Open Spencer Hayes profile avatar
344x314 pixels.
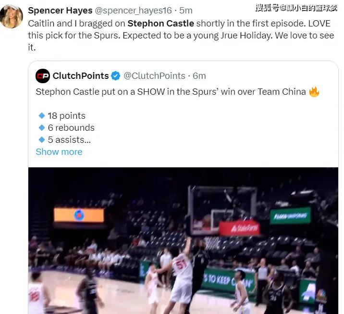[x=11, y=16]
